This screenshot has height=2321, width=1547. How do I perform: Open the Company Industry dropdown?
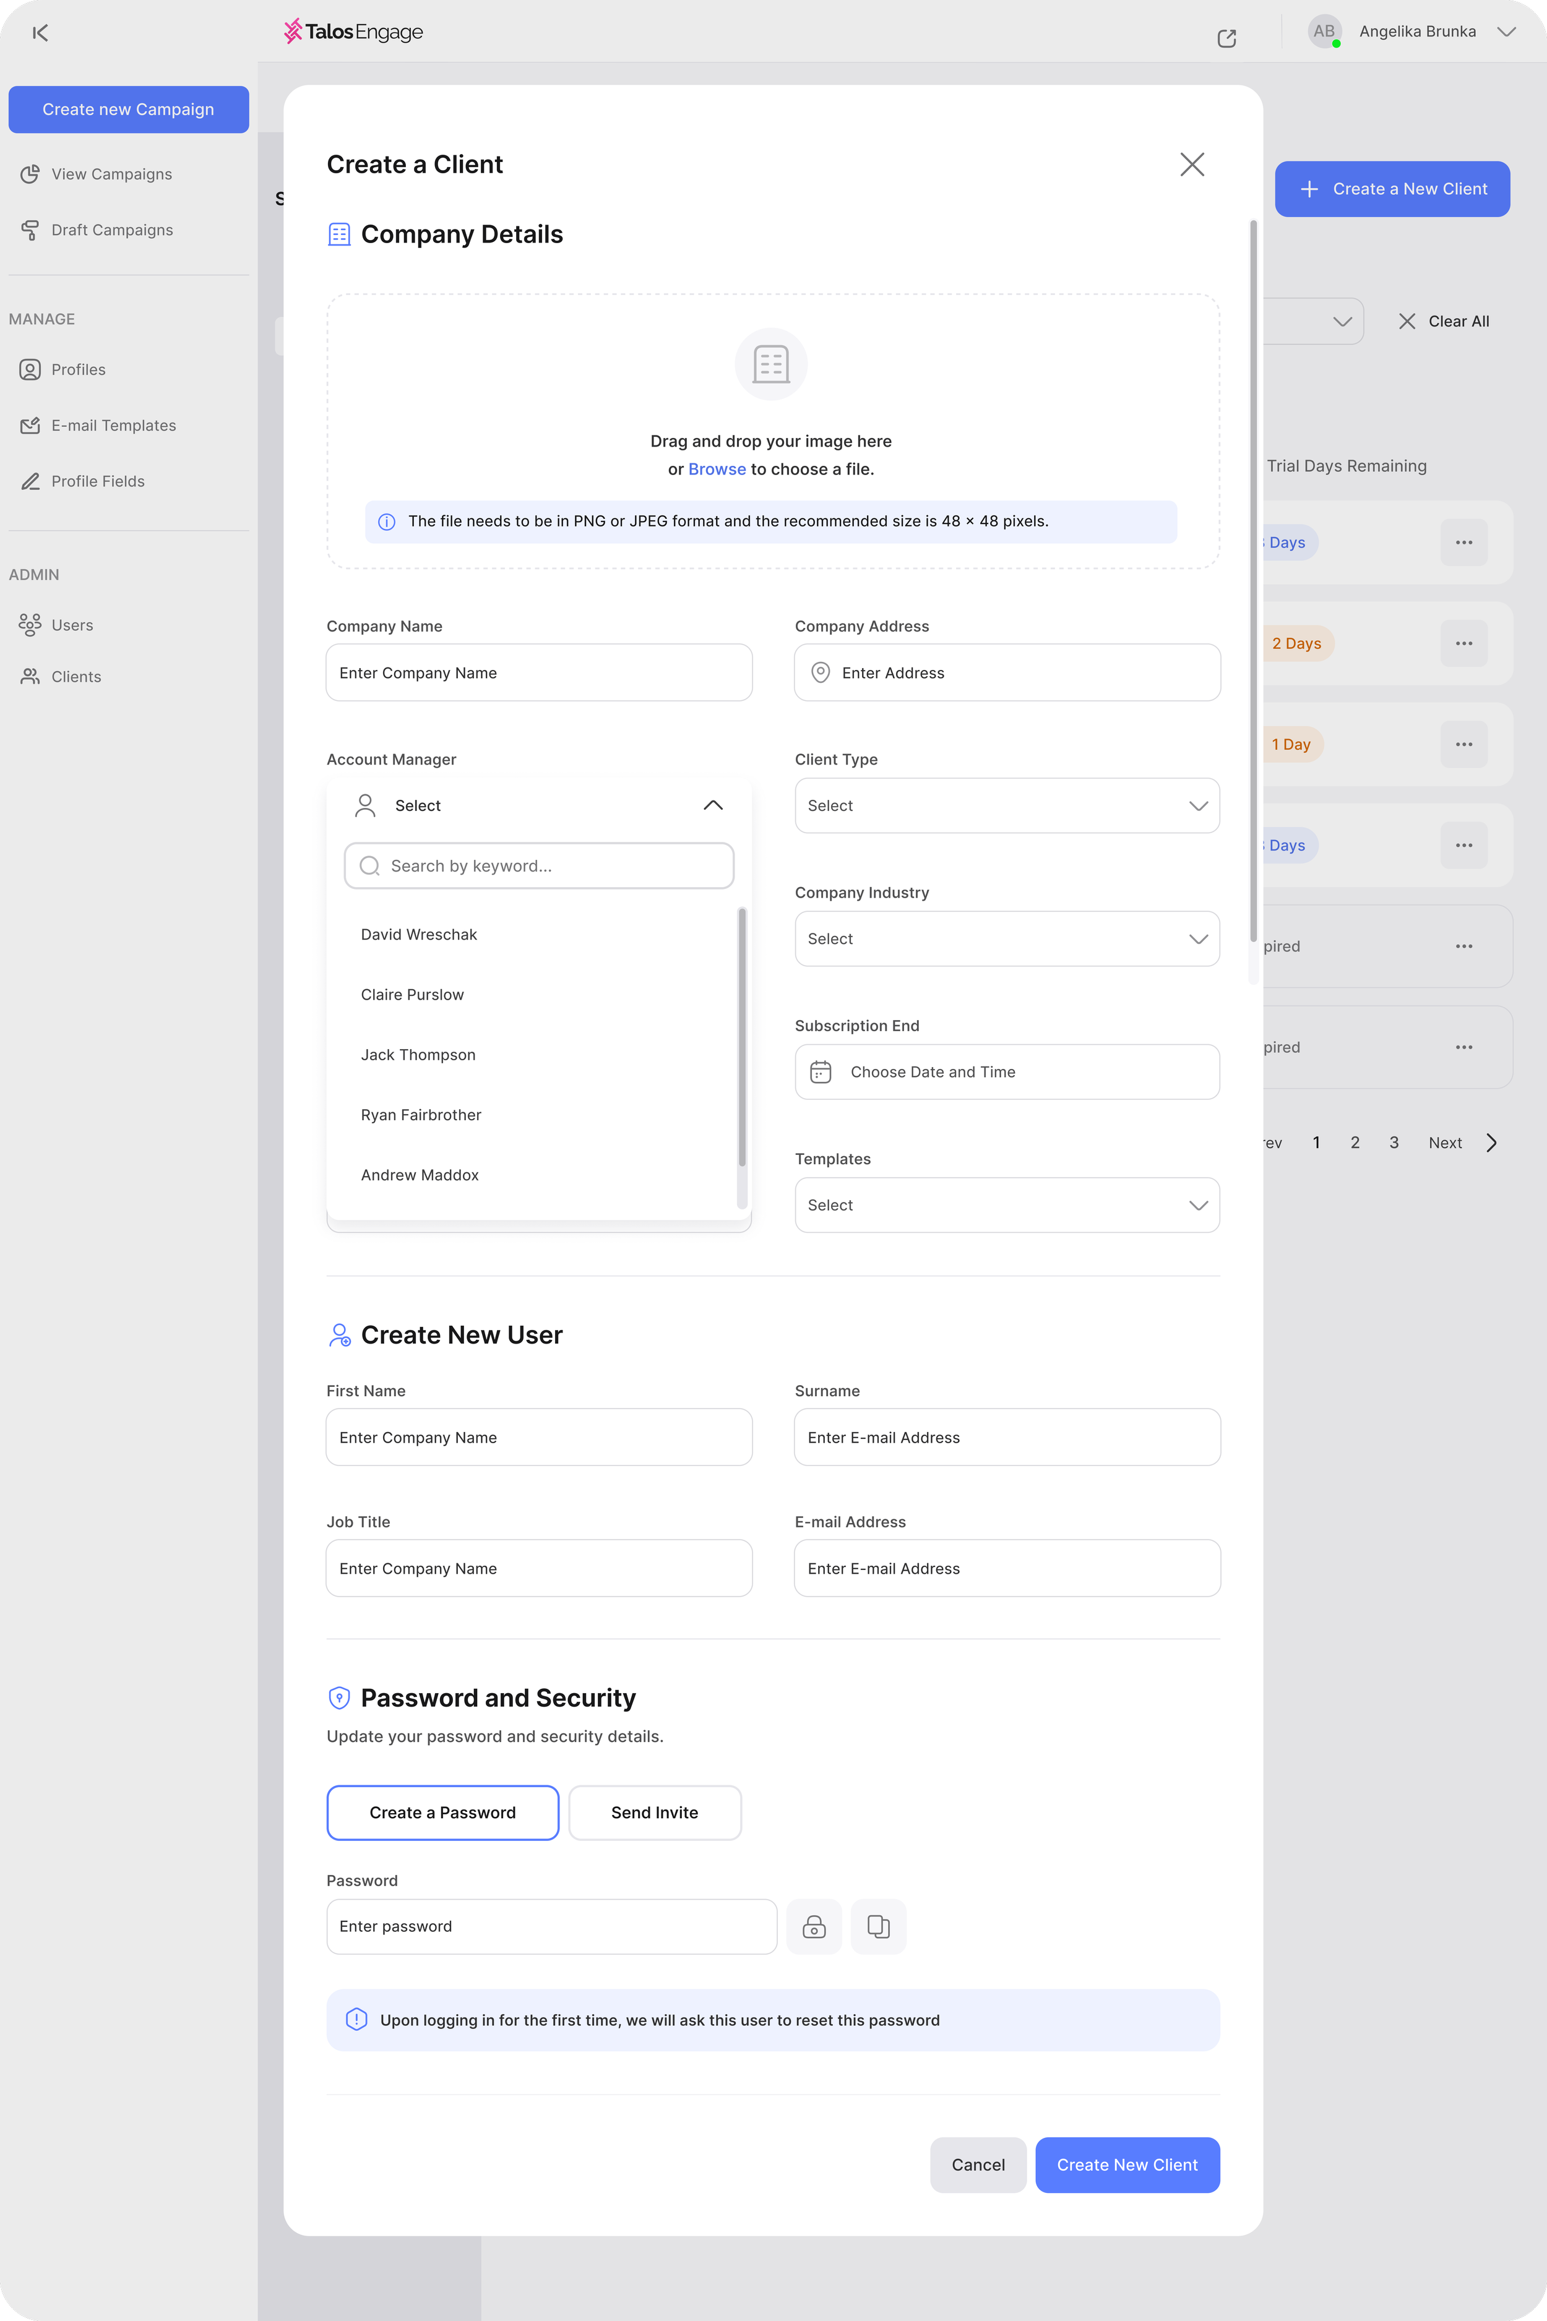tap(1007, 938)
